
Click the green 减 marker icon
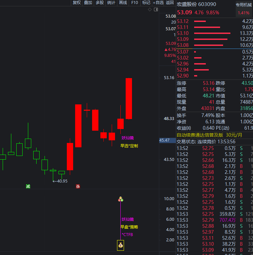coord(28,186)
